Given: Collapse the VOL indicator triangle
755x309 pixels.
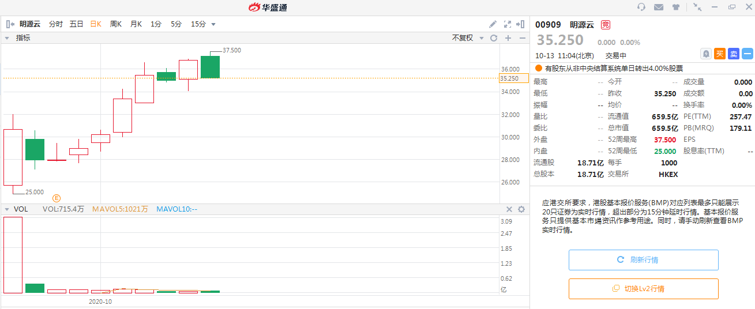Looking at the screenshot, I should pos(7,209).
